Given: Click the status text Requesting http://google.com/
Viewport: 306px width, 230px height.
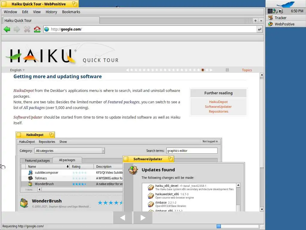Looking at the screenshot, I should (x=23, y=226).
